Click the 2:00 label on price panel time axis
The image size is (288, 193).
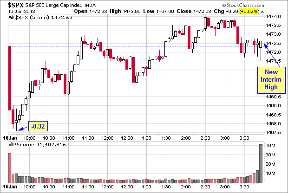click(186, 138)
